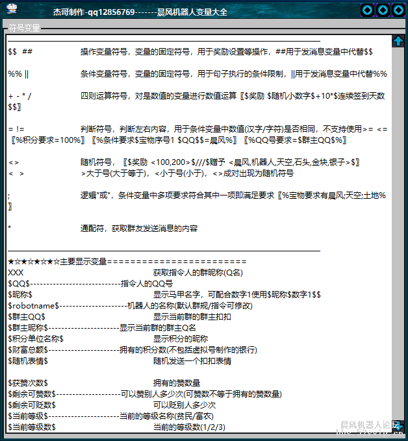
Task: Select the $昵称$ variable
Action: [20, 295]
